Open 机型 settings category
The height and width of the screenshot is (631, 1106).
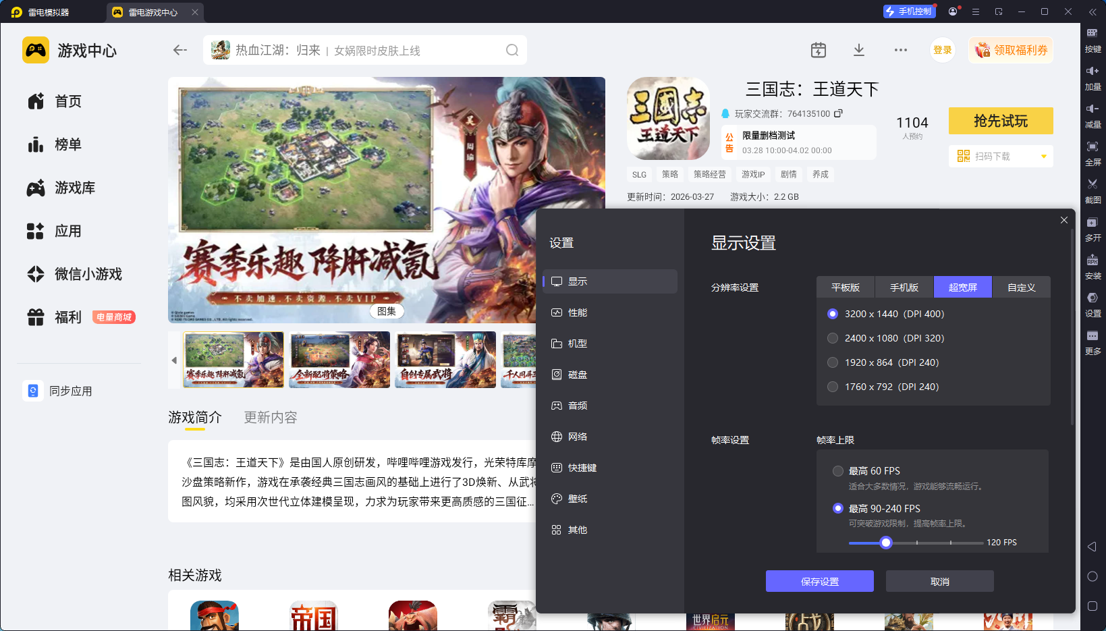(x=610, y=344)
